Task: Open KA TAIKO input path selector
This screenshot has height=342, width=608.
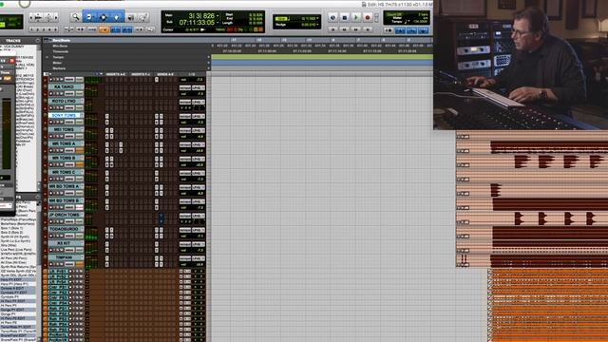Action: (185, 88)
